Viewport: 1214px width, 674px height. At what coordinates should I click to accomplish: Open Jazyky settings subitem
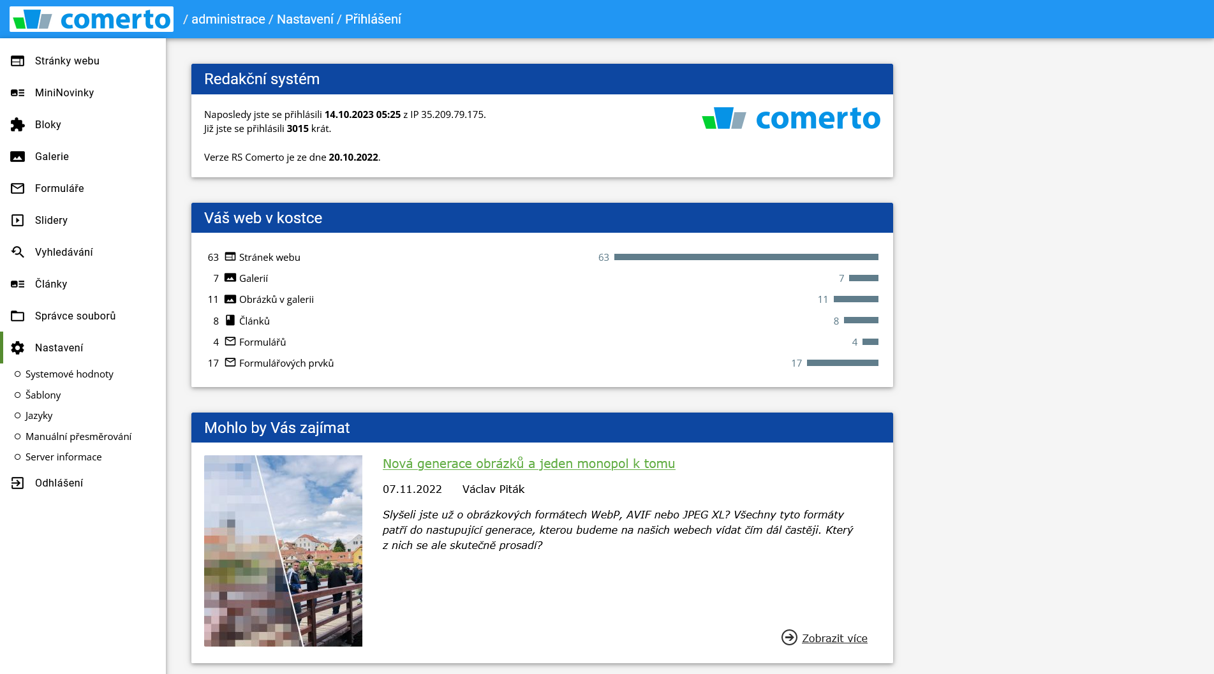point(39,415)
